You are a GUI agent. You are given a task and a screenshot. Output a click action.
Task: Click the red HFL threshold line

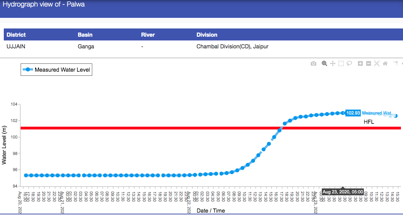pyautogui.click(x=138, y=128)
